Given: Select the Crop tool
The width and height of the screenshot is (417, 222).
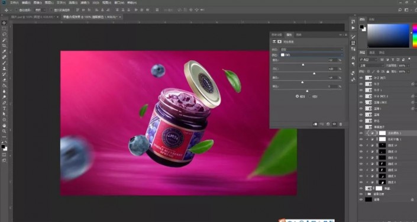Looking at the screenshot, I should click(4, 46).
